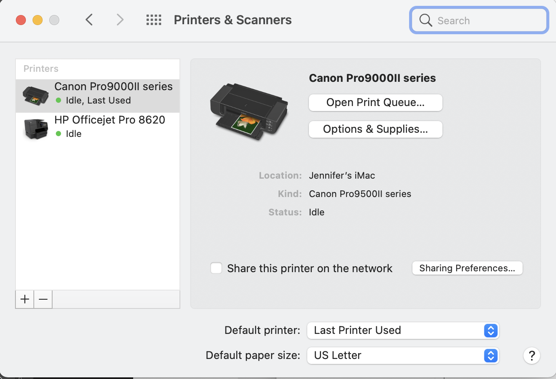Click the magnifying glass in the search field
The image size is (556, 379).
coord(425,20)
